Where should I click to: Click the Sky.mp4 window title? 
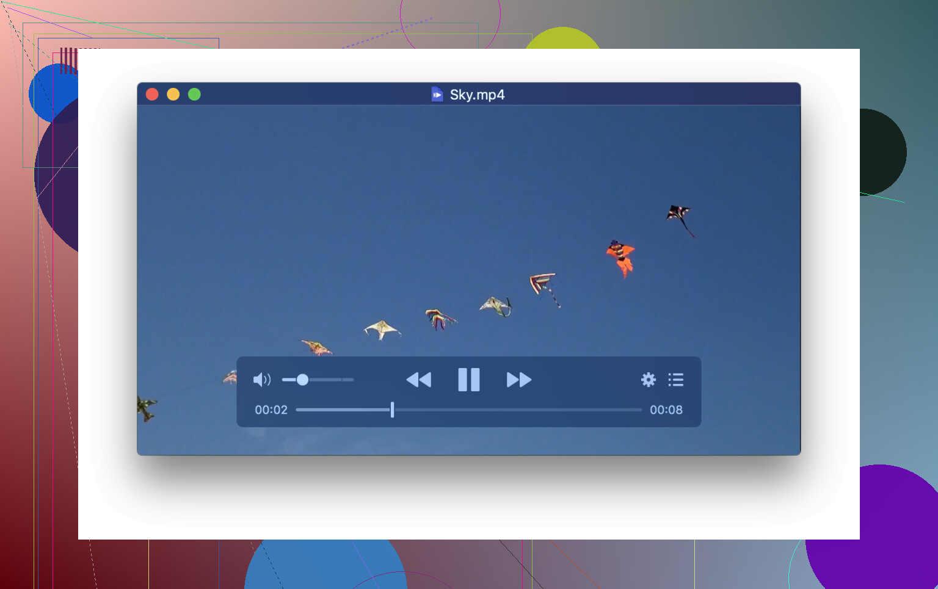point(478,95)
